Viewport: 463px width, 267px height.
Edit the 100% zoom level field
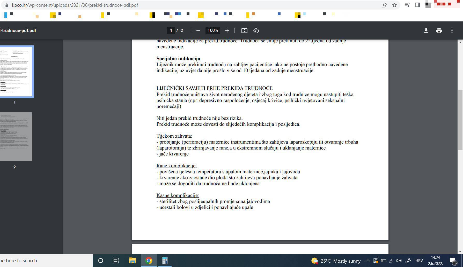pyautogui.click(x=213, y=30)
